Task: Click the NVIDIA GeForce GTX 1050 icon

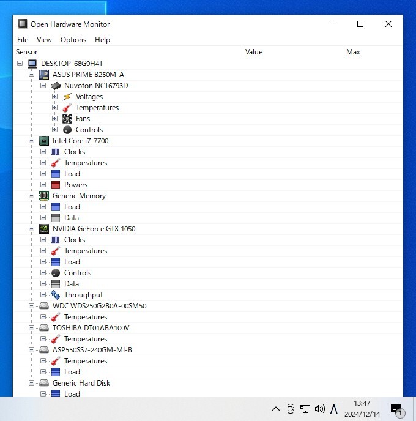Action: tap(44, 229)
